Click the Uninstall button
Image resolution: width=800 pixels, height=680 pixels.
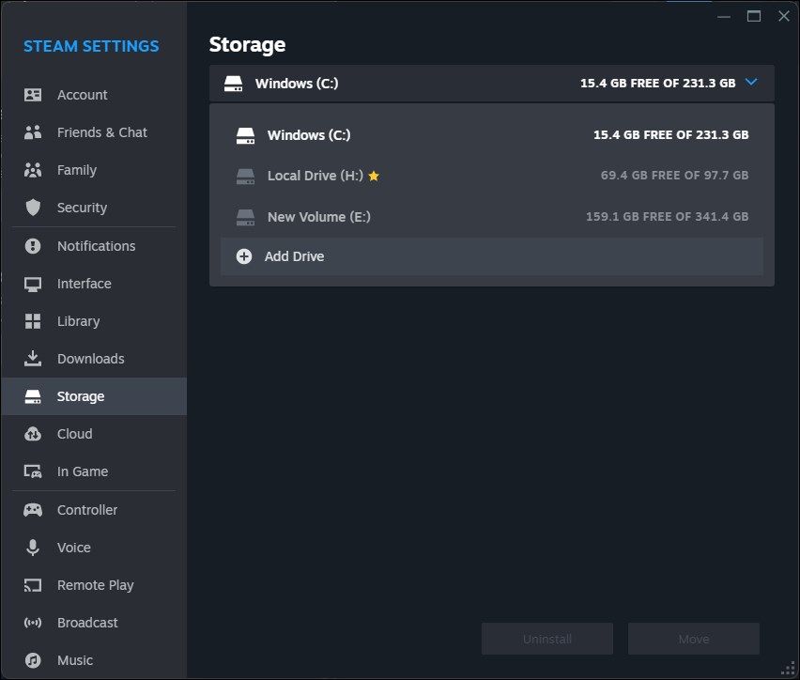tap(547, 638)
